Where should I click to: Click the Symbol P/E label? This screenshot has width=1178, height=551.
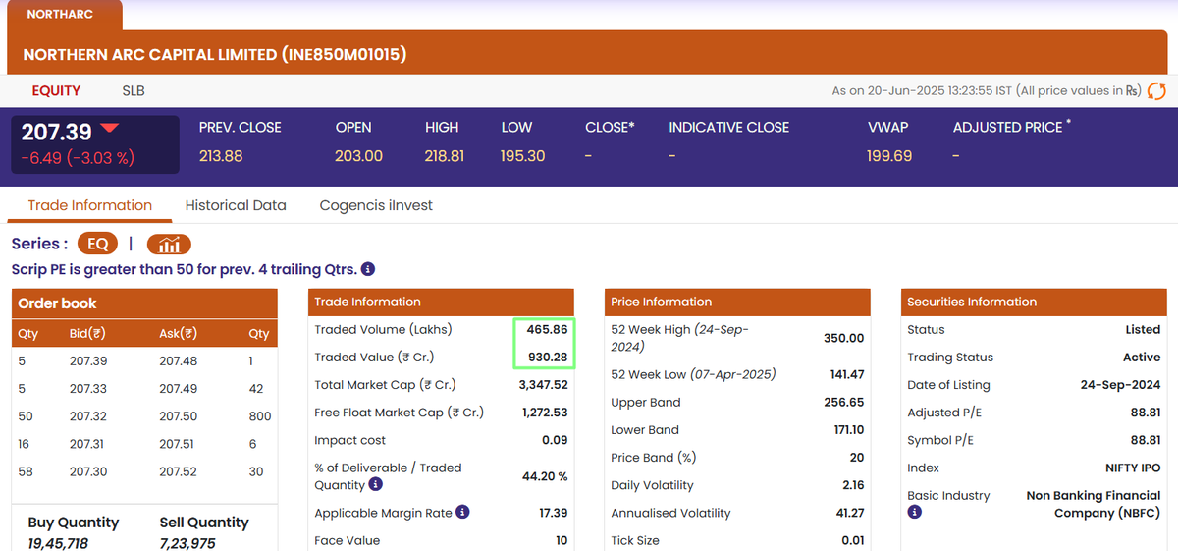[x=940, y=440]
